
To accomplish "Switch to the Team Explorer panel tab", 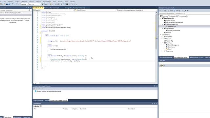I will pyautogui.click(x=196, y=57).
